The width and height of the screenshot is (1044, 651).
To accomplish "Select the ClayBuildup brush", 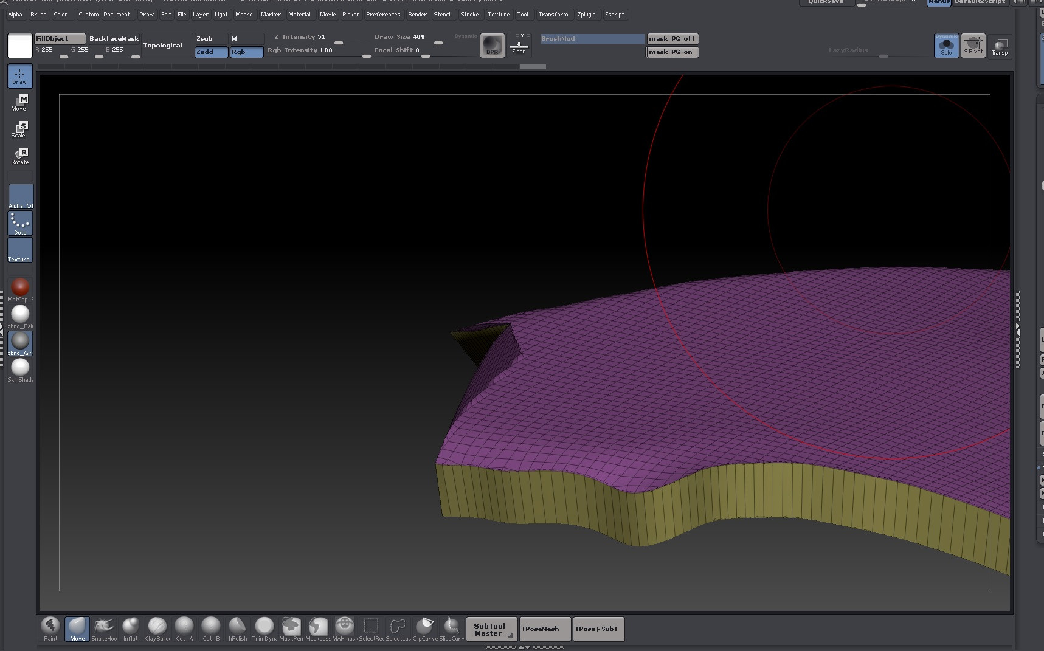I will click(x=157, y=629).
